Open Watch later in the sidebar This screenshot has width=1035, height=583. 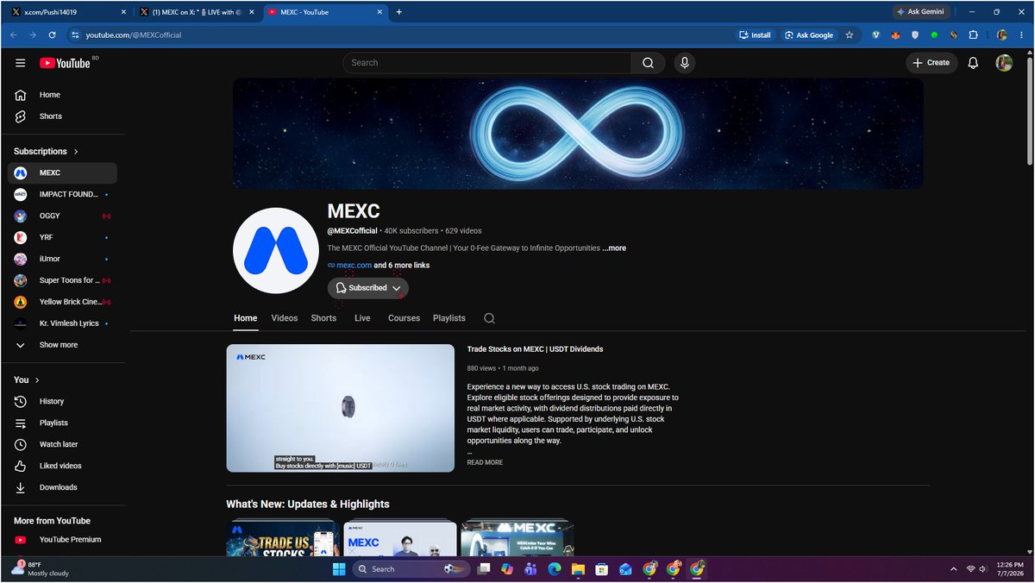[x=62, y=444]
